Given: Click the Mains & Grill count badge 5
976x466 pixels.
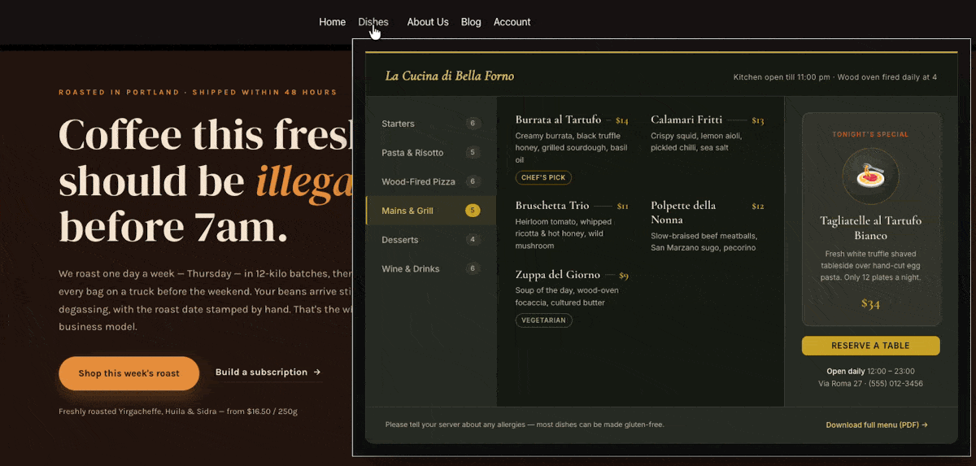Looking at the screenshot, I should (473, 211).
